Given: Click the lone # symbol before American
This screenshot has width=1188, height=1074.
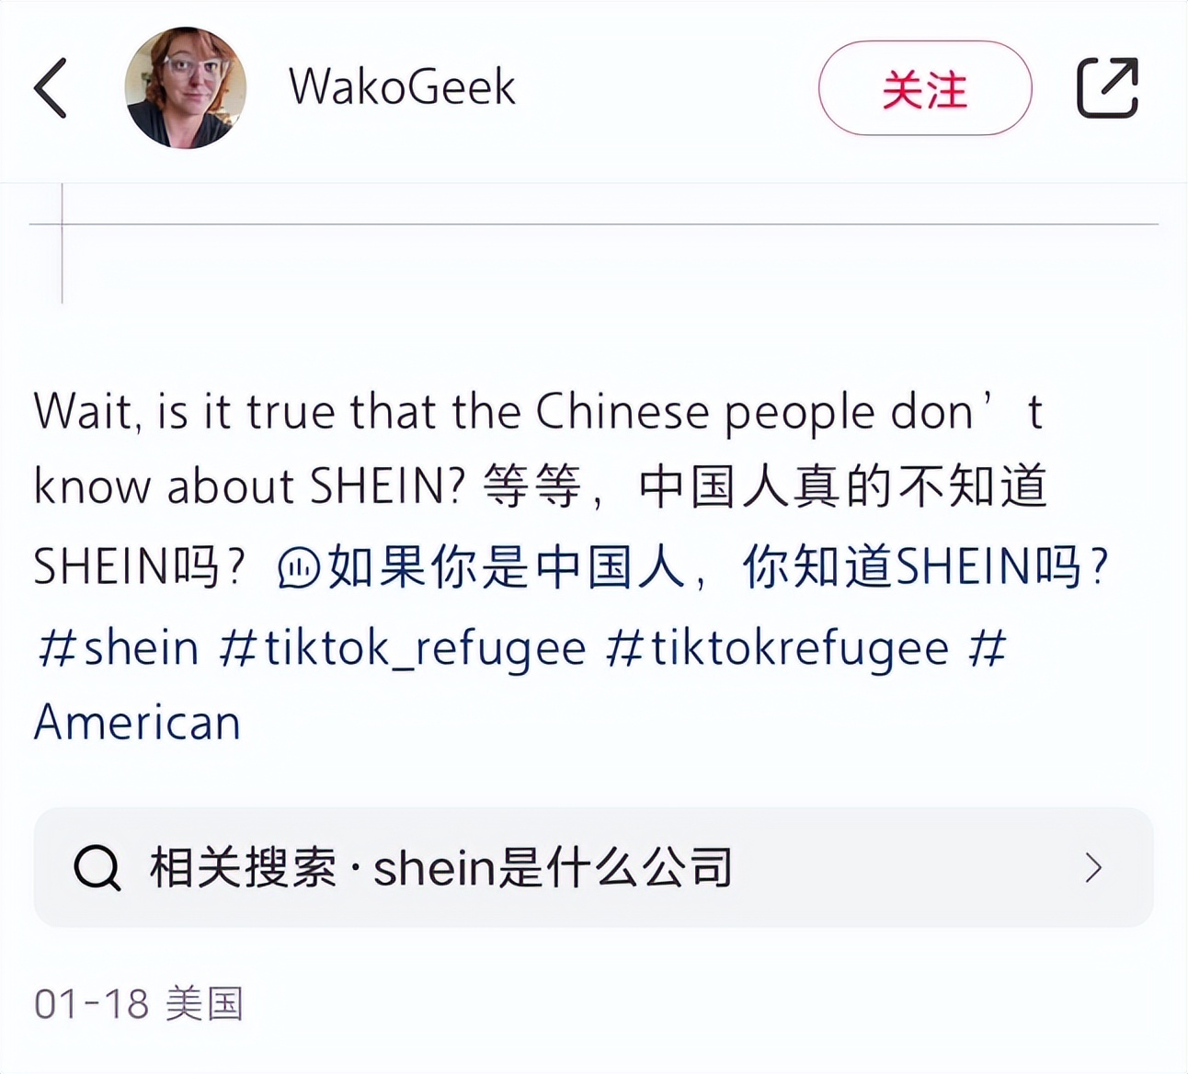Looking at the screenshot, I should point(988,648).
